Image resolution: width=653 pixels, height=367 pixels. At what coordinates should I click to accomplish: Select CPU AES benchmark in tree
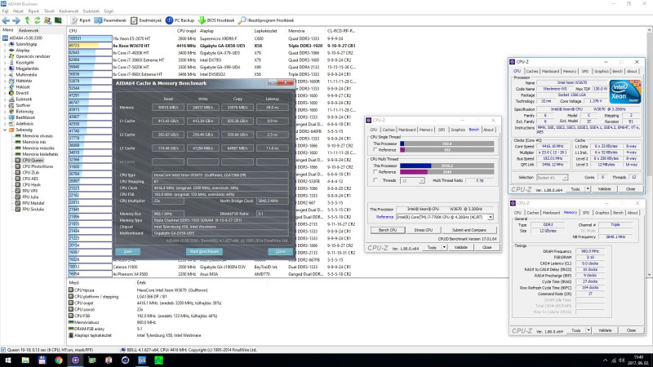[x=27, y=179]
